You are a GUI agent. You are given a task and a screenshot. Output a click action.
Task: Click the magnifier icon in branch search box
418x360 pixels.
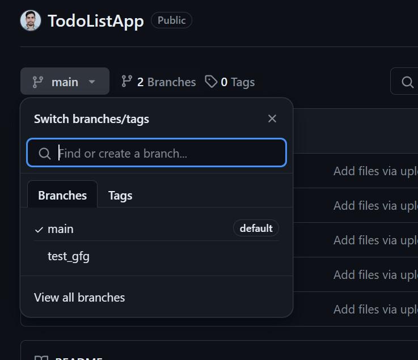coord(45,154)
